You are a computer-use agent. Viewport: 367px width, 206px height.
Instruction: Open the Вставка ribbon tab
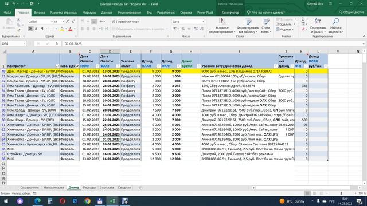[40, 13]
